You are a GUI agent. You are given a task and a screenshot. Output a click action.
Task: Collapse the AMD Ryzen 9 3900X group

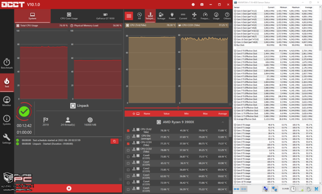tap(223, 122)
